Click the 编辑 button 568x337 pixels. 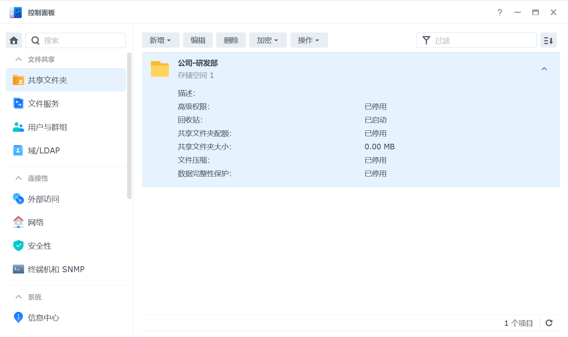click(198, 40)
